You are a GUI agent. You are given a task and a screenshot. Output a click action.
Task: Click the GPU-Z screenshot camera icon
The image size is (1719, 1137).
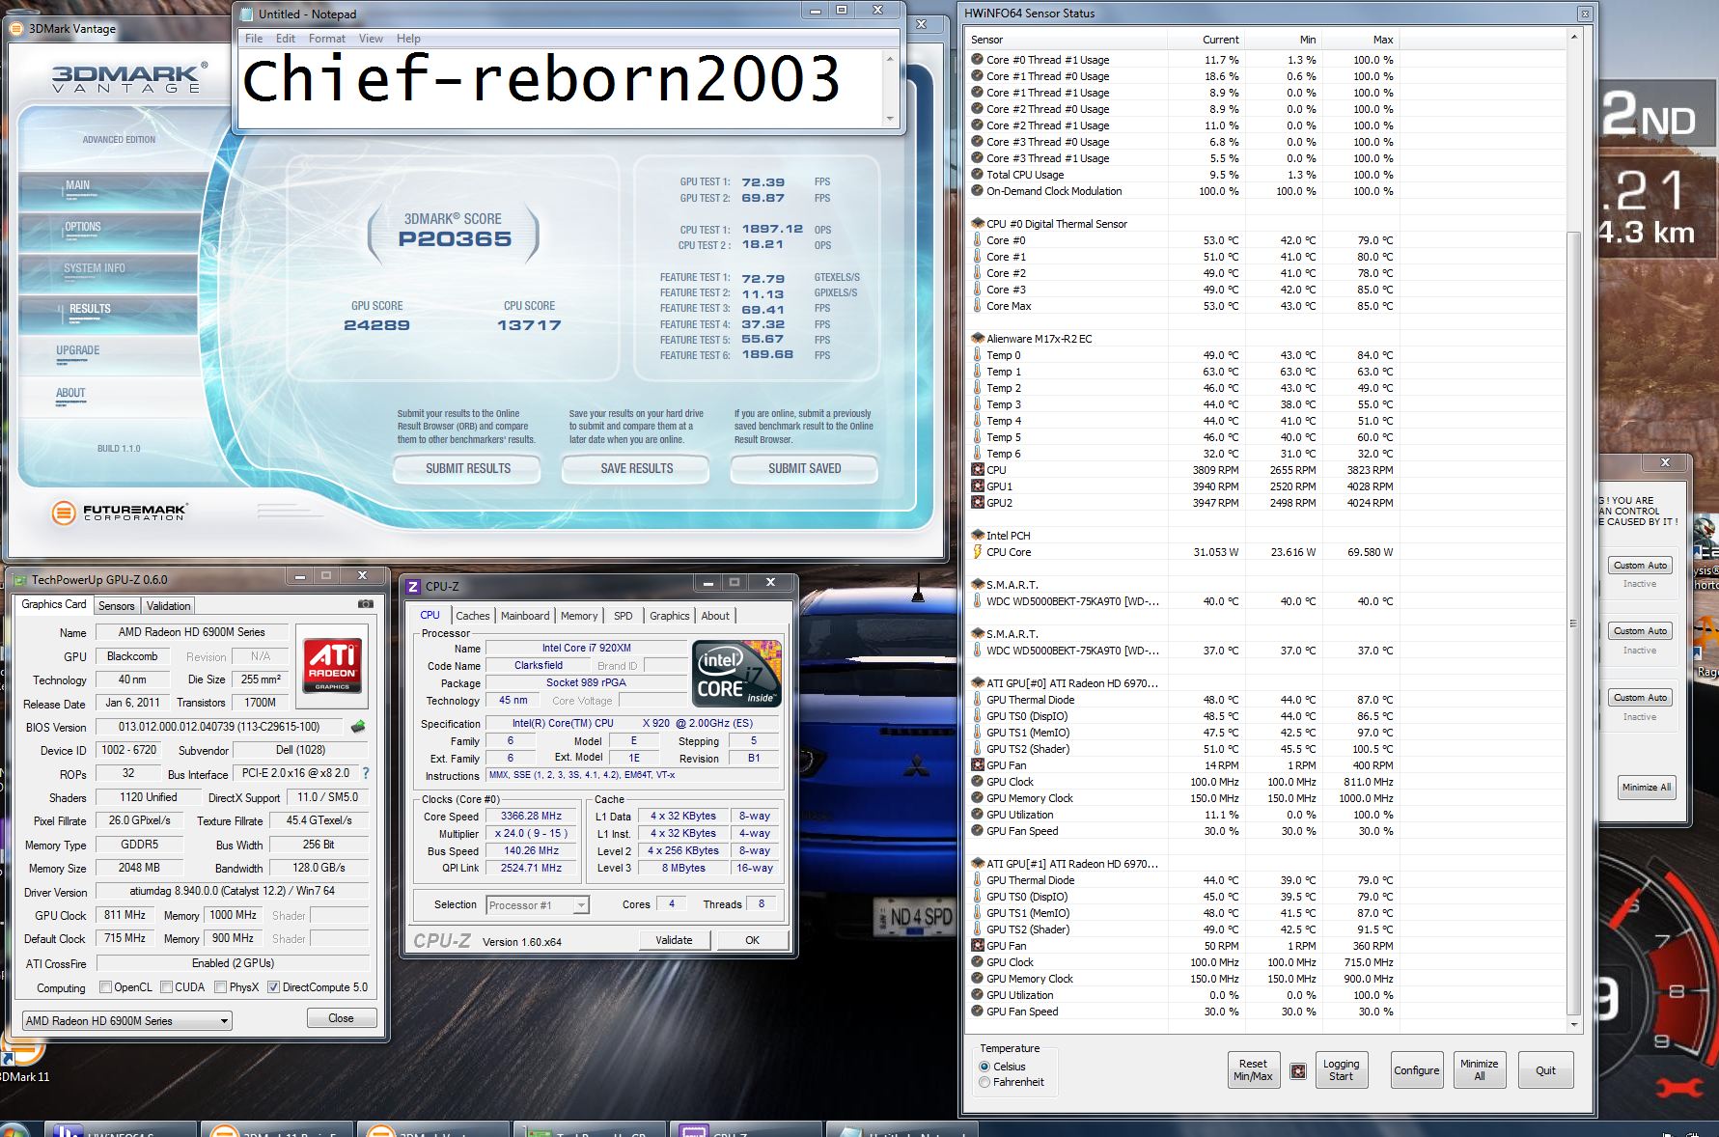(x=366, y=604)
